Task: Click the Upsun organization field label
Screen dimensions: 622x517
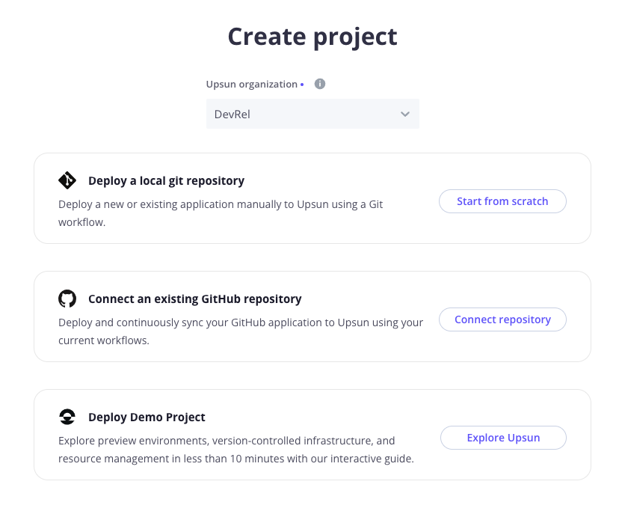Action: coord(252,84)
